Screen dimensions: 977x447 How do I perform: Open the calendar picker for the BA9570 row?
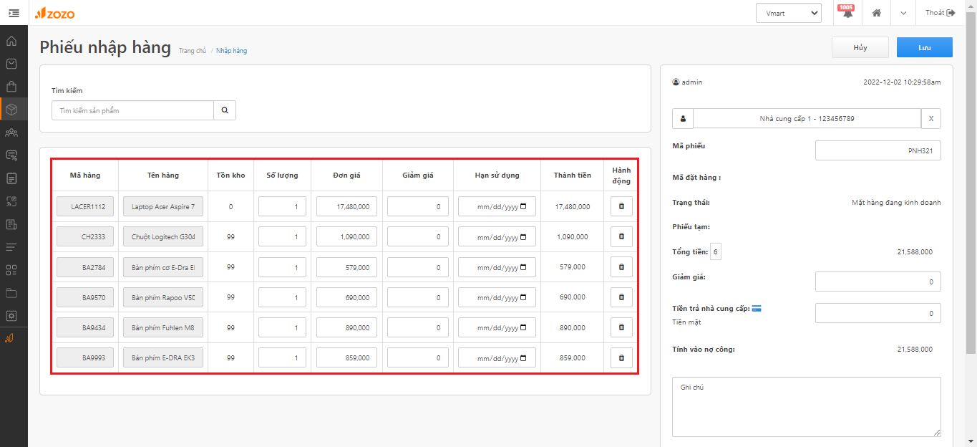coord(524,297)
